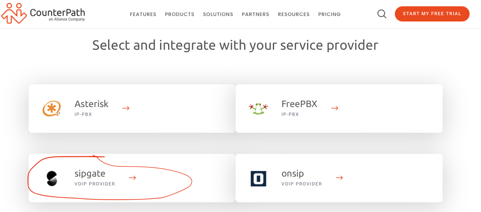Click the FreePBX frog logo
Screen dimensions: 481x212
point(258,109)
